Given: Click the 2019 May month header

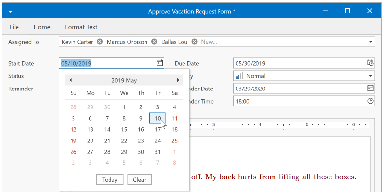Looking at the screenshot, I should pyautogui.click(x=124, y=81).
